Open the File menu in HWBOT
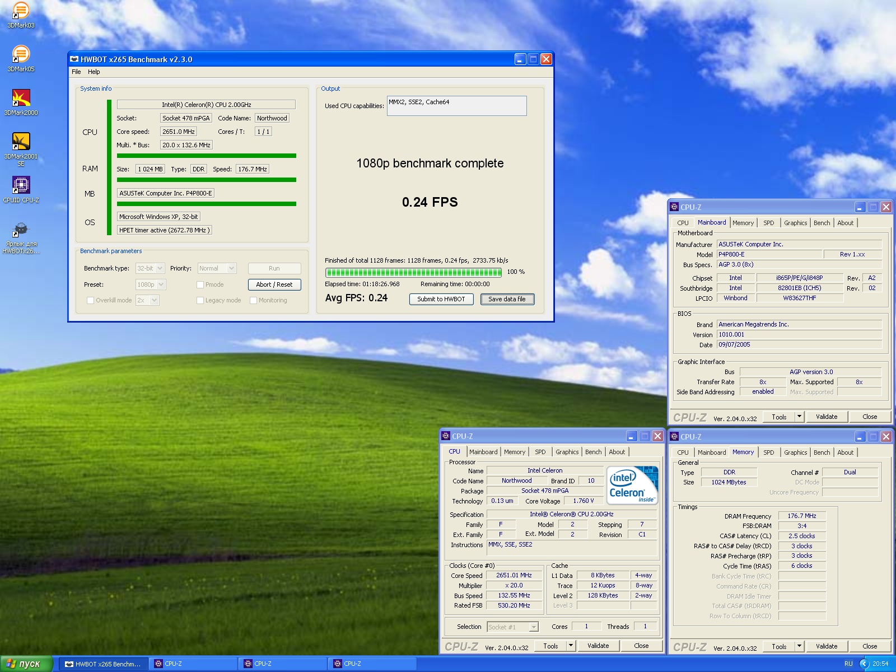Screen dimensions: 896x672 pos(76,72)
